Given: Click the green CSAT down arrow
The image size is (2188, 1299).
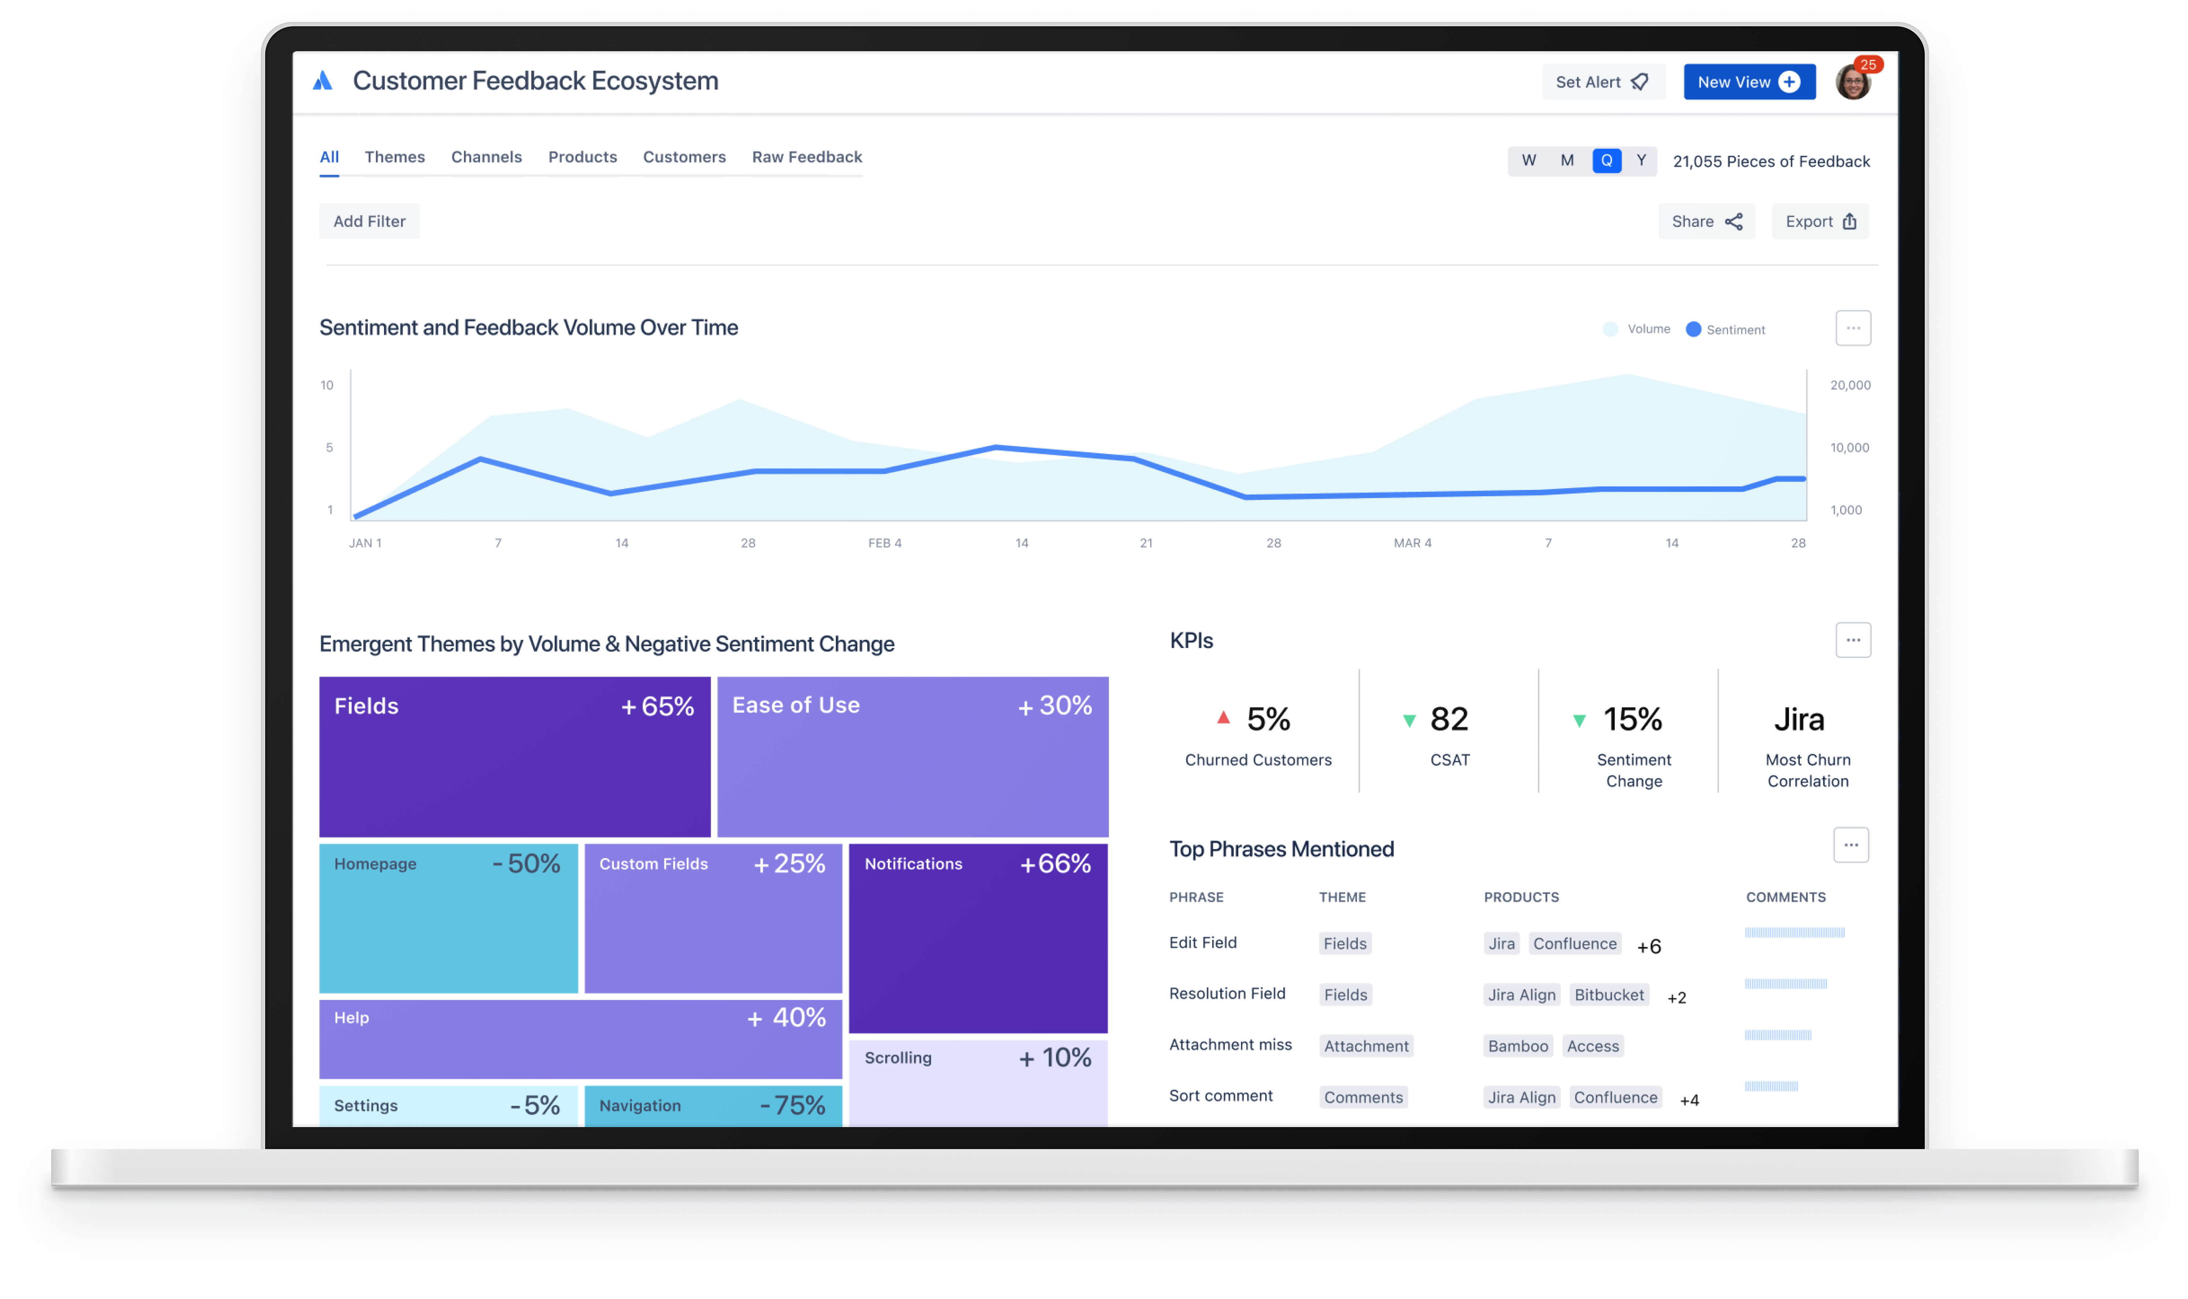Looking at the screenshot, I should click(x=1409, y=721).
